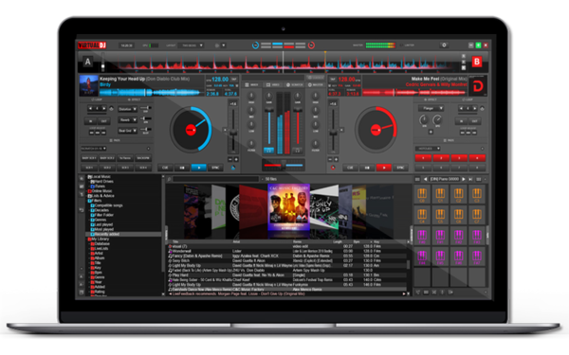The image size is (569, 355).
Task: Switch to the VIDEO tab
Action: [x=272, y=85]
